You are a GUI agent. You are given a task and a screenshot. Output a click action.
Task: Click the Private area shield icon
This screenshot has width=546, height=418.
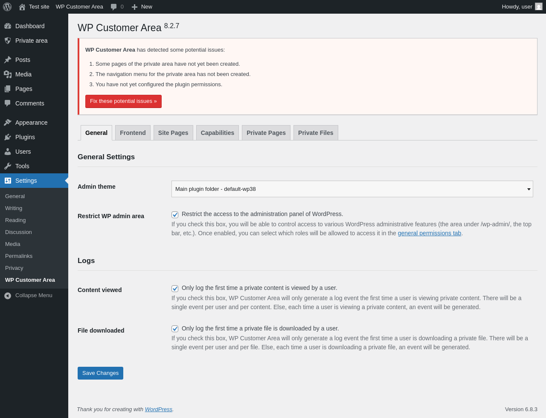click(8, 41)
